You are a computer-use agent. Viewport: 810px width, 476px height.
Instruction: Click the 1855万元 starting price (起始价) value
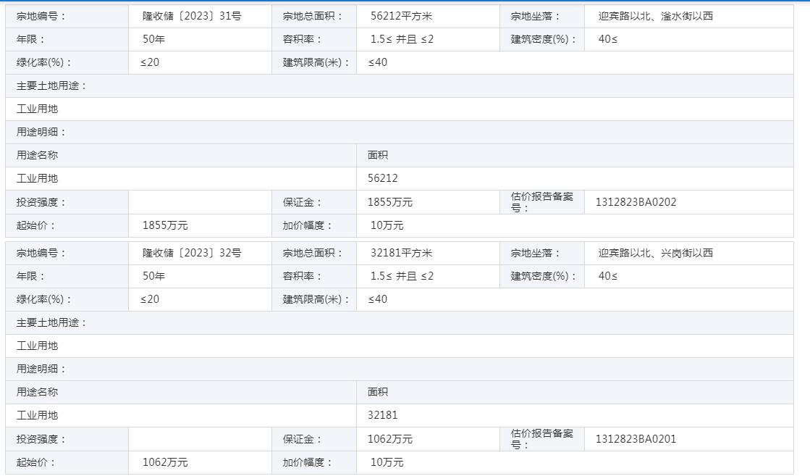(165, 225)
